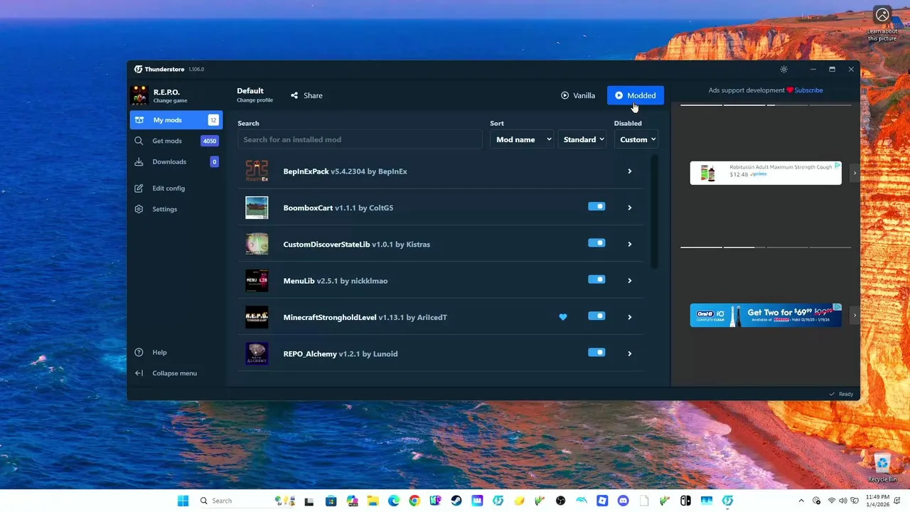Expand the MinecraftStrongholdLevel row chevron
Image resolution: width=910 pixels, height=512 pixels.
pos(630,317)
